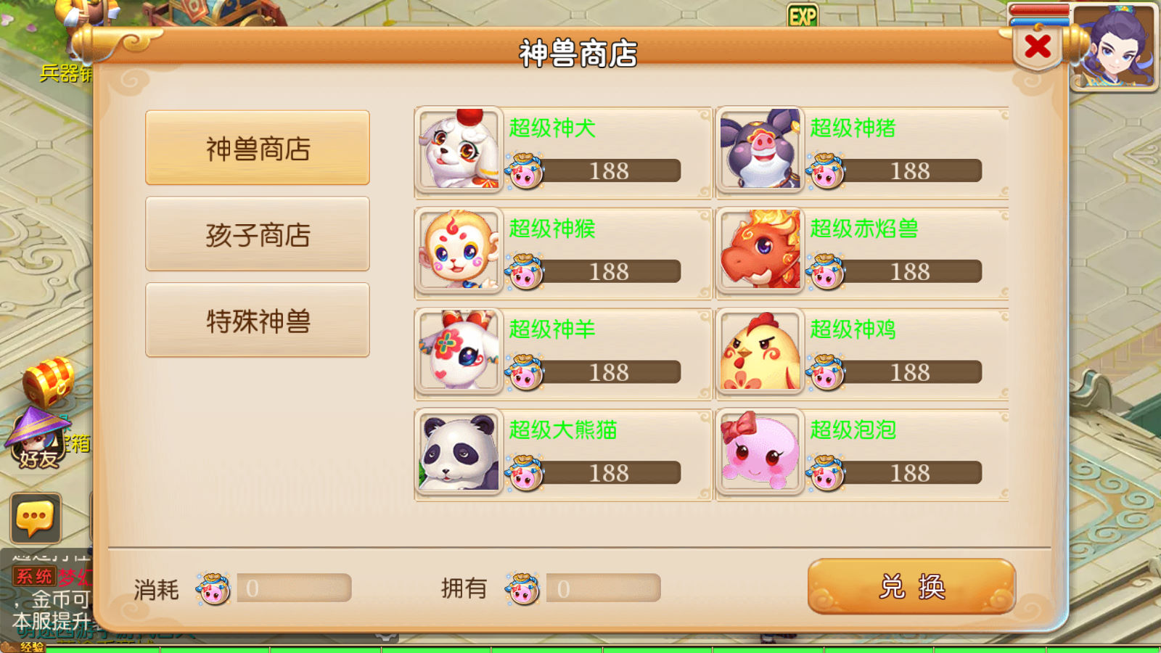The image size is (1161, 653).
Task: Click the 兑换 exchange button
Action: click(911, 586)
